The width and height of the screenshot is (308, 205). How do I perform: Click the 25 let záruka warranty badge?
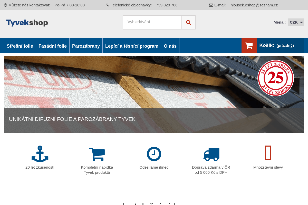click(x=275, y=78)
